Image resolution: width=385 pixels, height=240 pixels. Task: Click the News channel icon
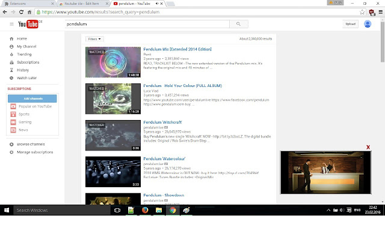(x=13, y=130)
